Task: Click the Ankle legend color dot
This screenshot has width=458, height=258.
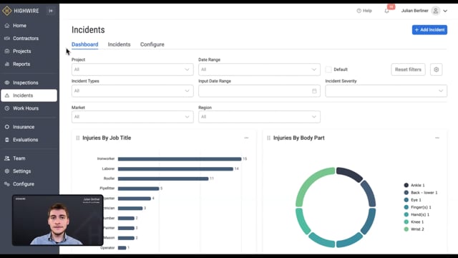Action: click(406, 185)
